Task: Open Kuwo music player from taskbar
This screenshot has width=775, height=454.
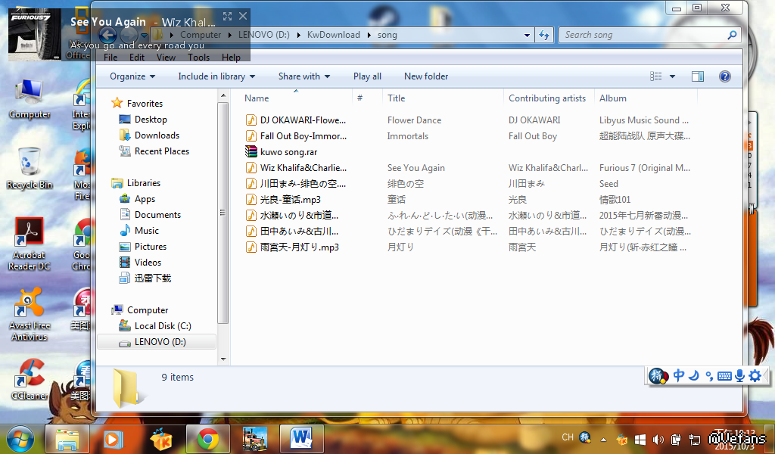Action: tap(160, 438)
